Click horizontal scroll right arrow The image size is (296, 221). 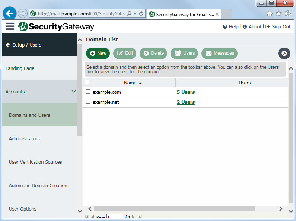coord(281,209)
